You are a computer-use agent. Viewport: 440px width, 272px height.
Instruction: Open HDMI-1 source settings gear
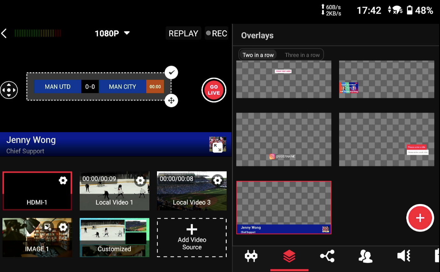pos(63,180)
